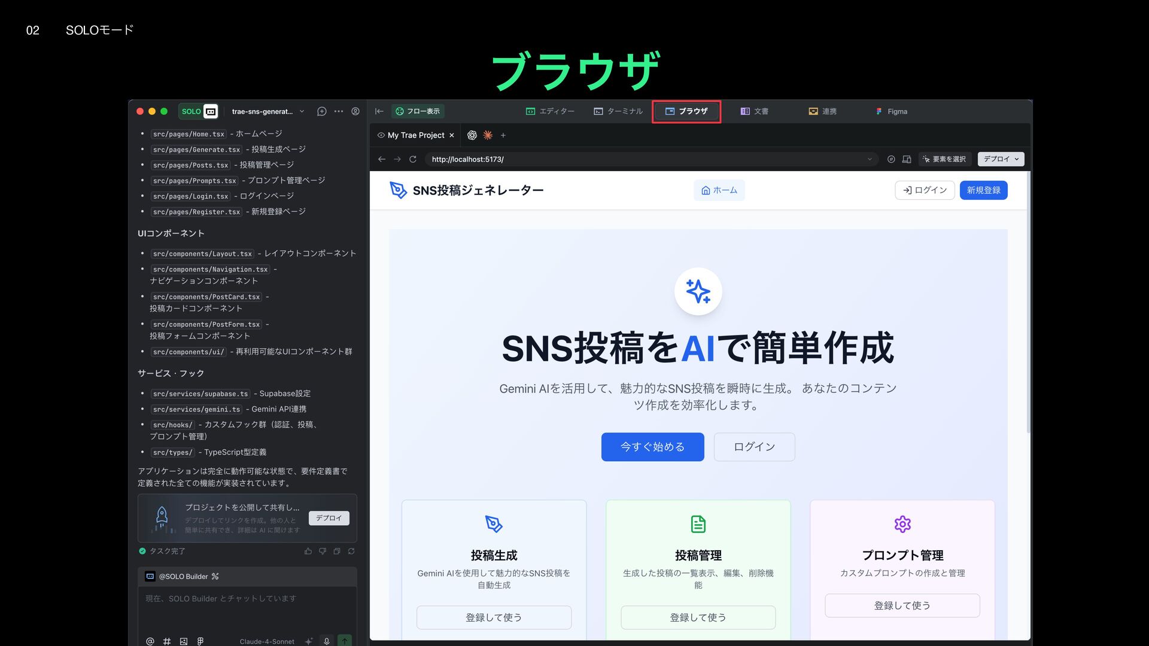Click the microphone voice input icon

point(327,641)
